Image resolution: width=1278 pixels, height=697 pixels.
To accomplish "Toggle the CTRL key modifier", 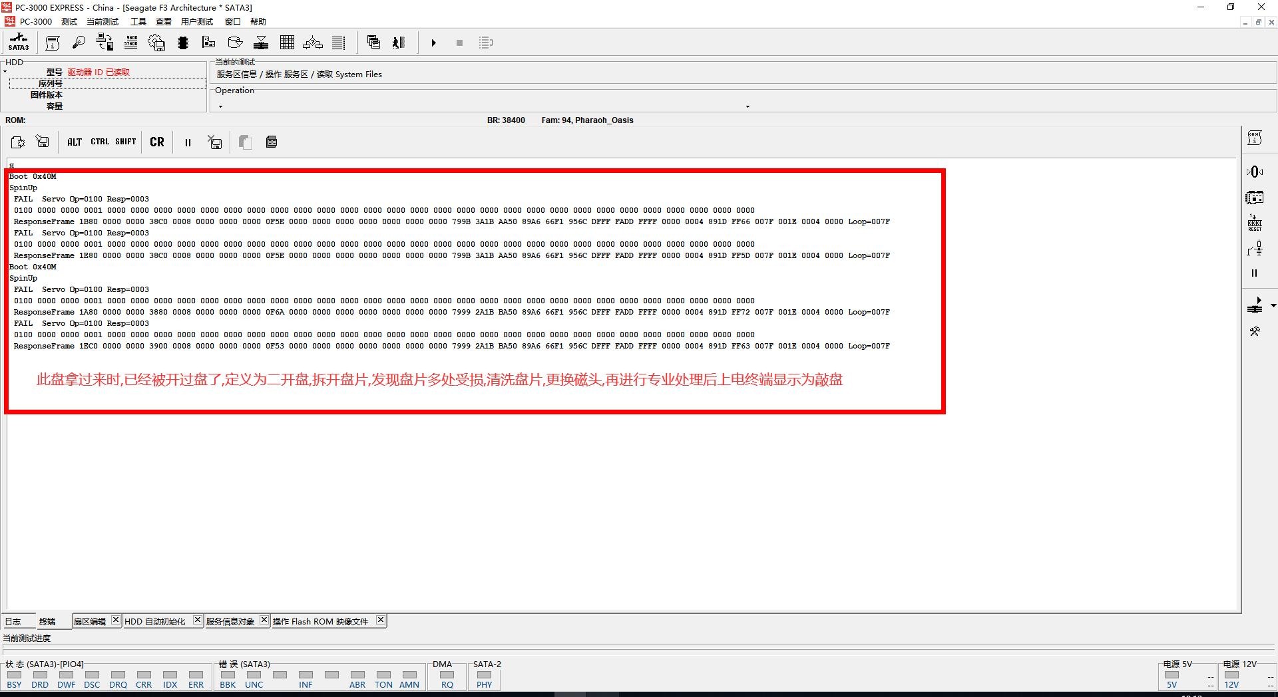I will click(x=100, y=142).
